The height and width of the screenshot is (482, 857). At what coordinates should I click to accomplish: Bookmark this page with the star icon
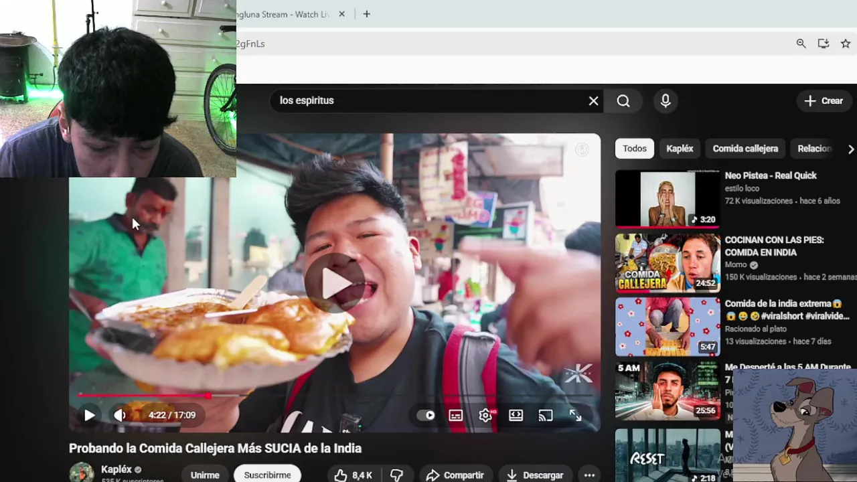pyautogui.click(x=845, y=44)
